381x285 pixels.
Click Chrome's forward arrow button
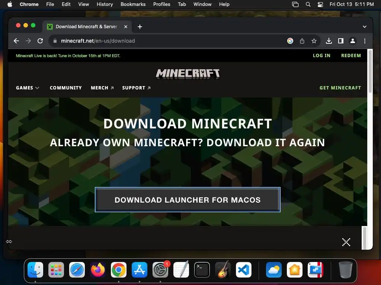pos(28,41)
